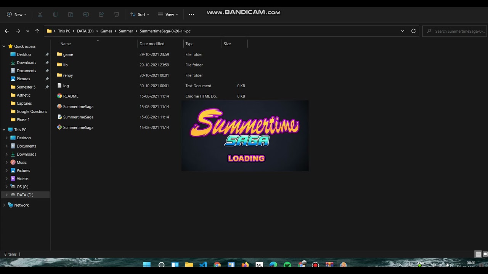Open Bandicam record icon on taskbar
Viewport: 488px width, 274px height.
point(315,264)
